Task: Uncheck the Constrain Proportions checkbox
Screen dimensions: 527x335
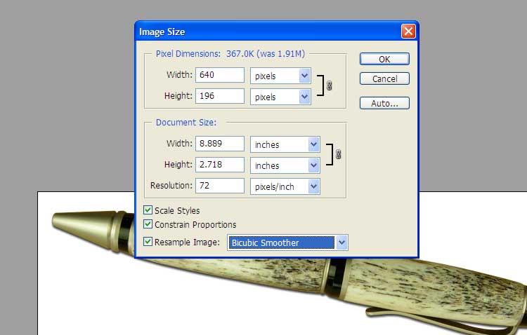Action: click(148, 224)
